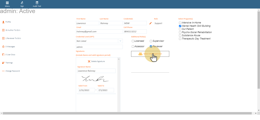Check the Substance Abuse program box

coord(180,35)
